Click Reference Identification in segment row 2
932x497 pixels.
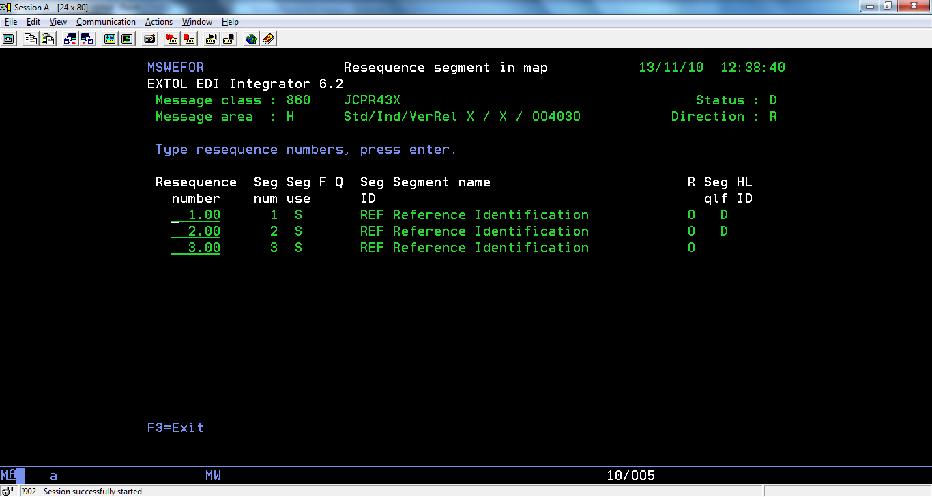491,231
